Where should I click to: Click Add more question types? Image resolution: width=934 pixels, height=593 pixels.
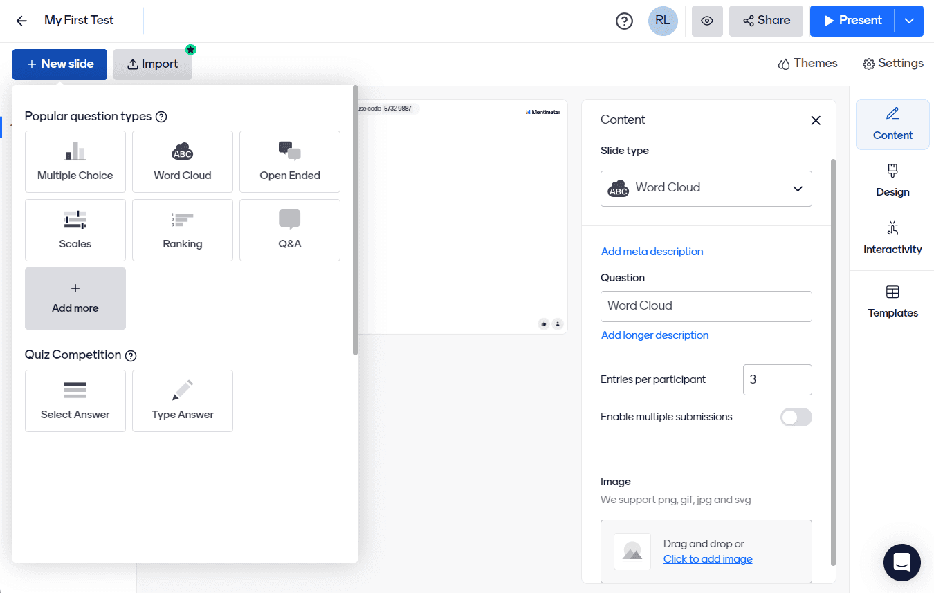[x=75, y=299]
